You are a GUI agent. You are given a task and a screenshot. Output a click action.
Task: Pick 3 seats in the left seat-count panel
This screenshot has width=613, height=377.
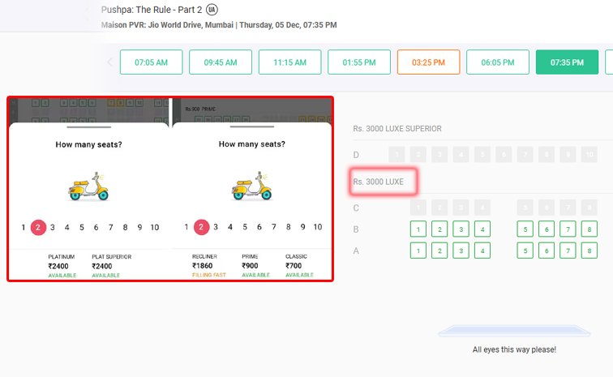[53, 227]
